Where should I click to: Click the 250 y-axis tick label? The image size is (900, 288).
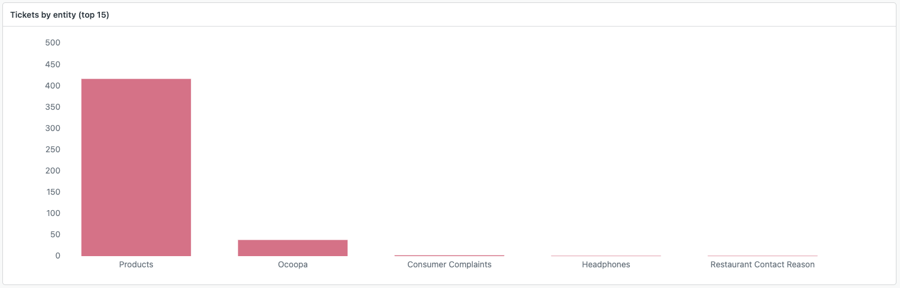(x=53, y=149)
